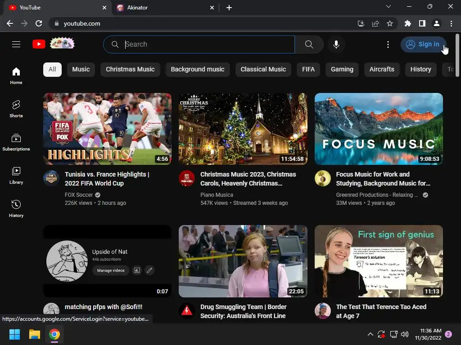Viewport: 461px width, 345px height.
Task: Open the taskbar volume control
Action: (405, 334)
